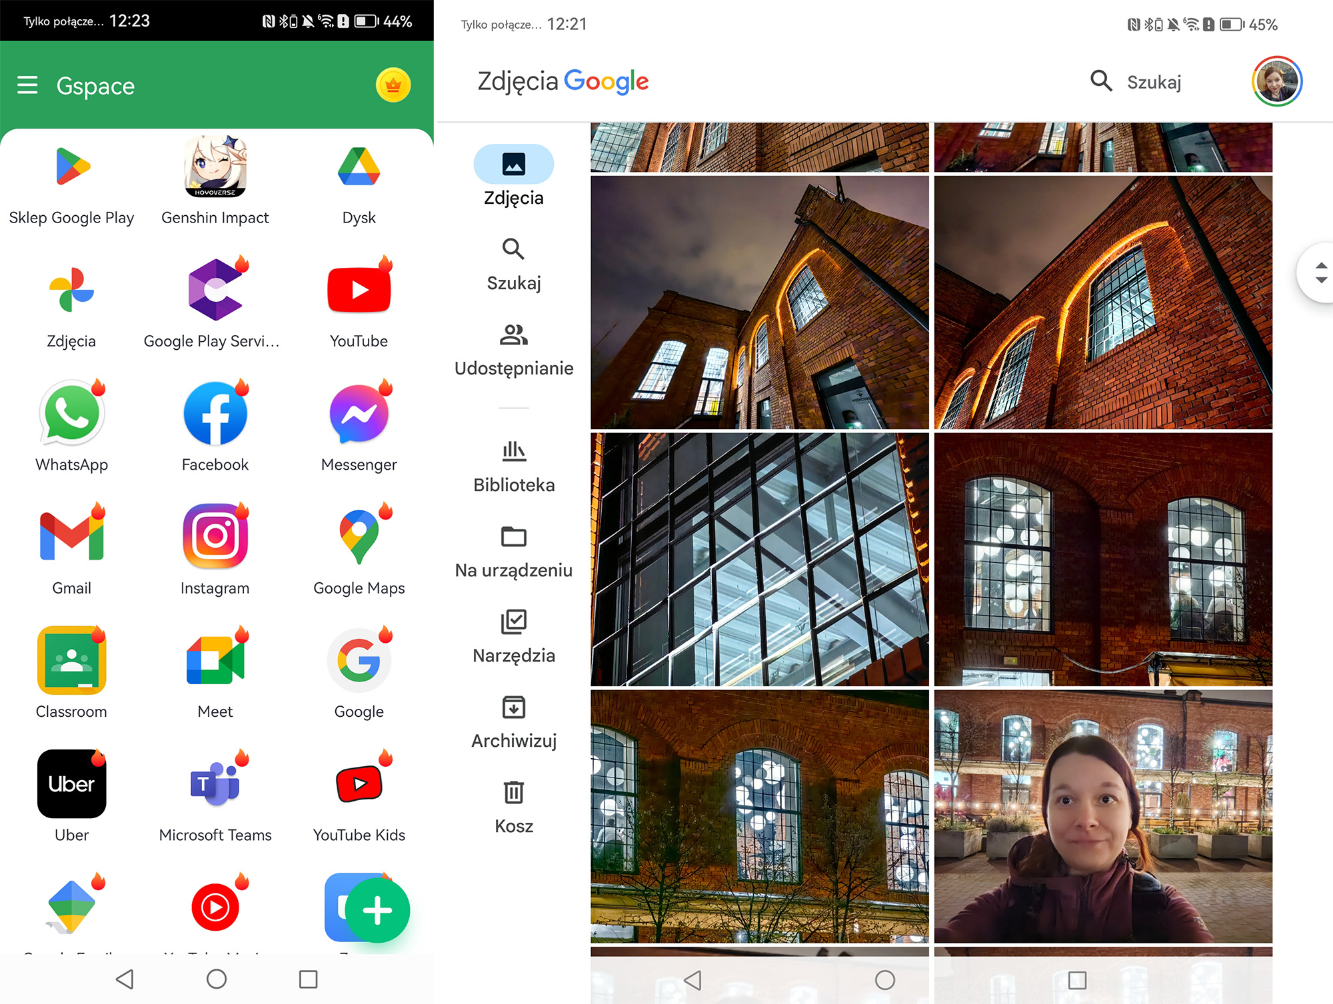
Task: Open Kosz trash section
Action: pos(514,807)
